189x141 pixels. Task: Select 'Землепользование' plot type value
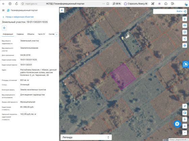click(29, 48)
